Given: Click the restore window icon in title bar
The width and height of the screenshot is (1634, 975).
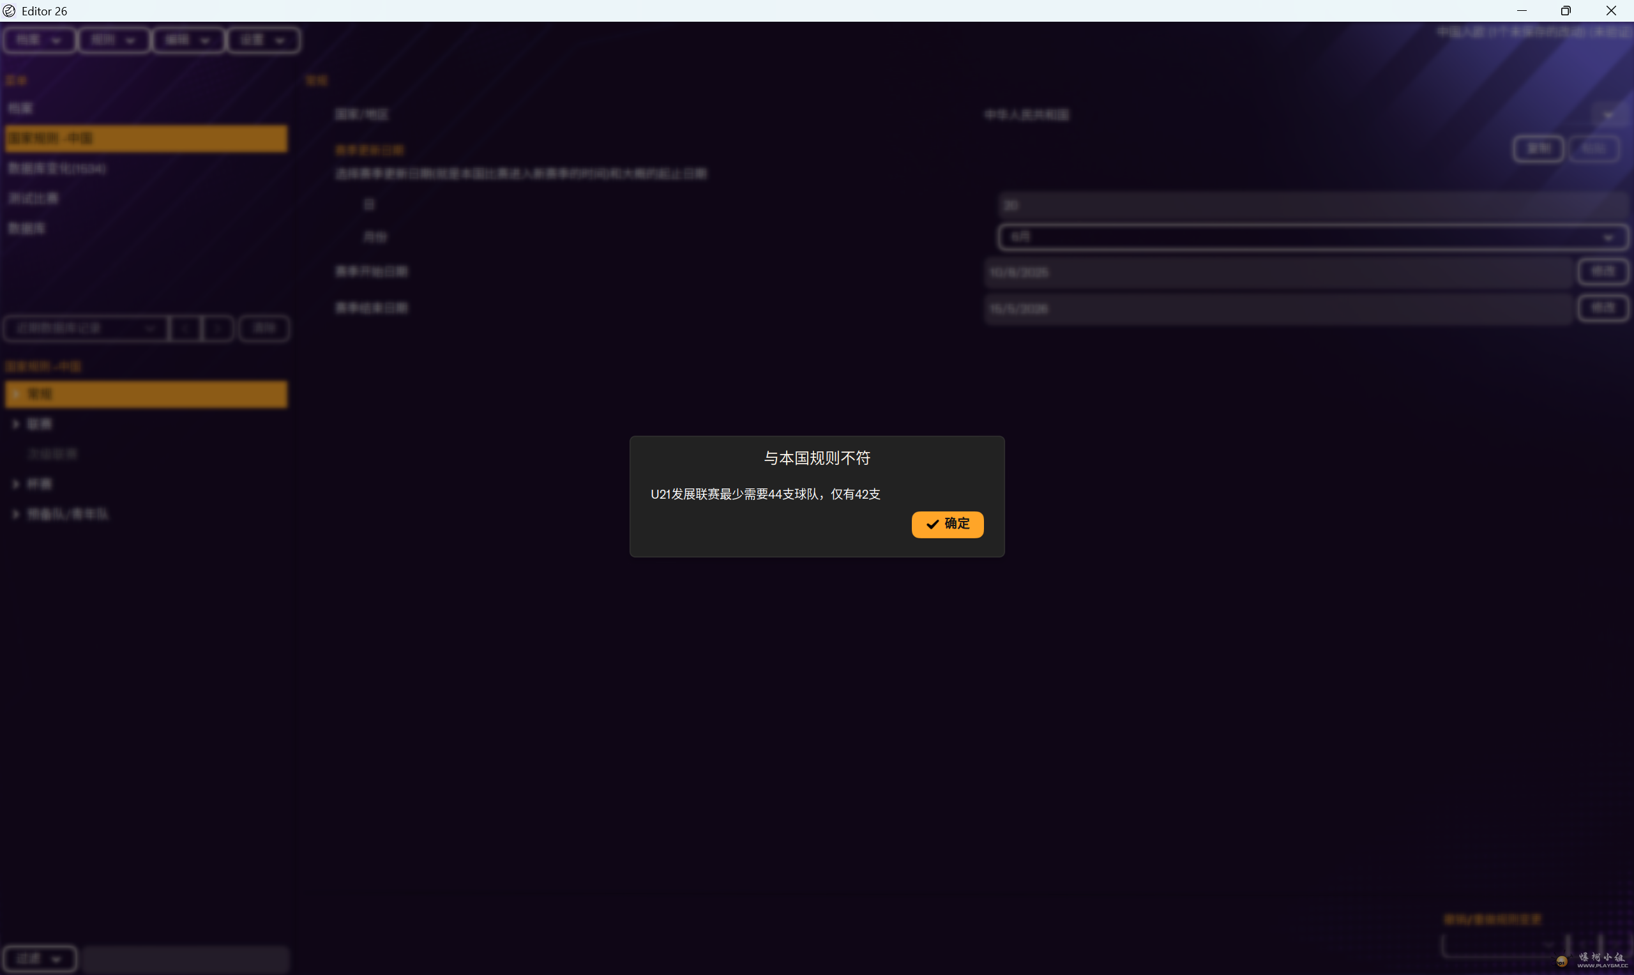Looking at the screenshot, I should pyautogui.click(x=1566, y=10).
